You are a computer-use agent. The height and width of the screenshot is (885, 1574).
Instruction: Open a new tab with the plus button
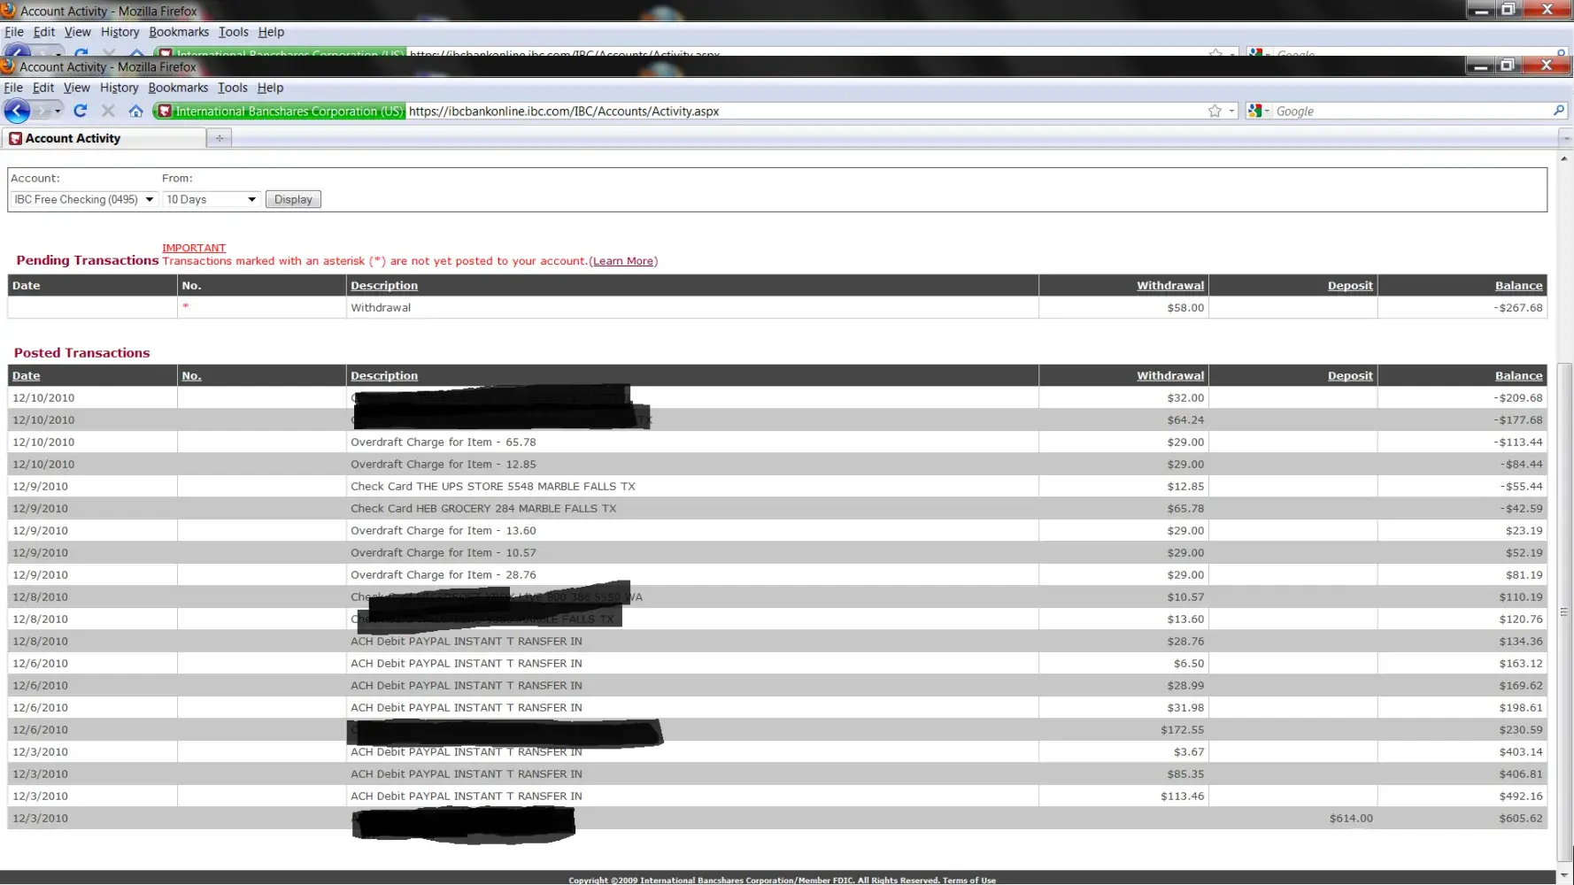tap(220, 138)
